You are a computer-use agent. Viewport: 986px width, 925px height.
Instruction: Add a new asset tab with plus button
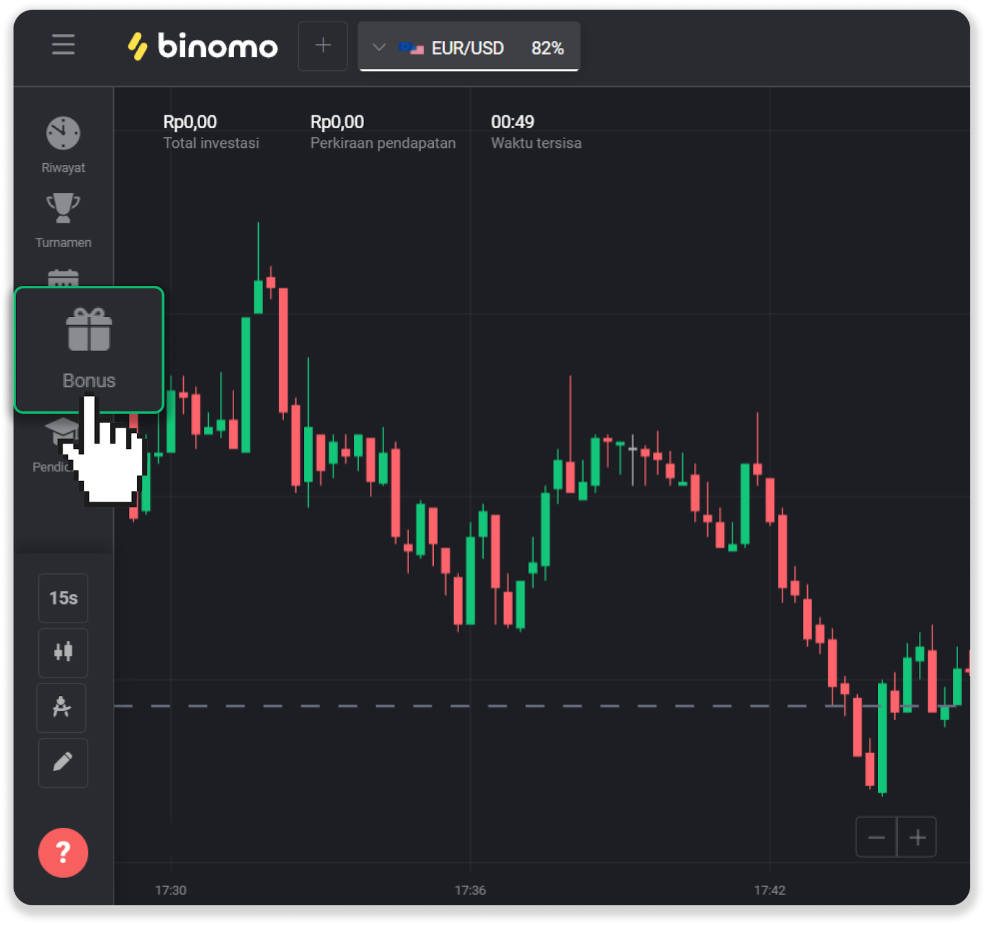[x=323, y=46]
